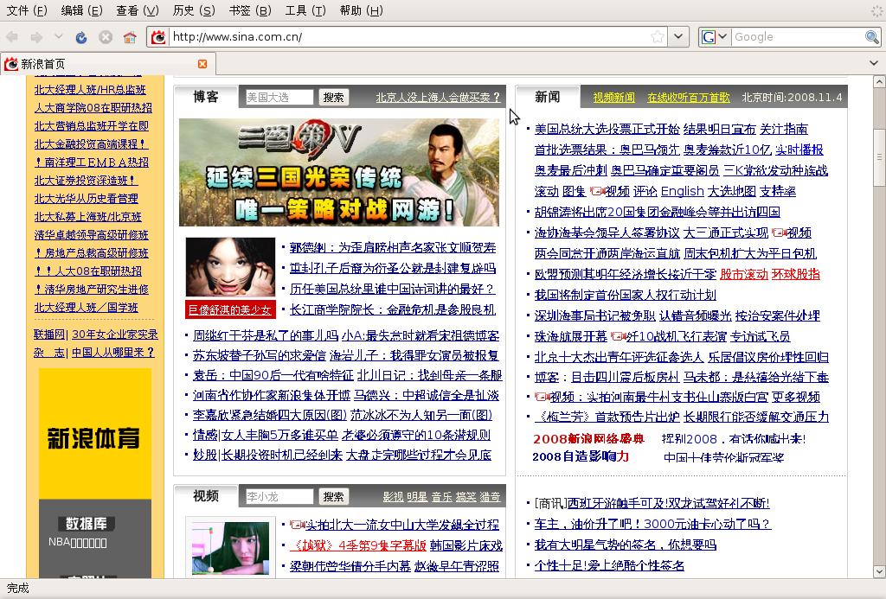Click the video icon before 实拍北大一流女
Viewport: 886px width, 599px height.
click(x=297, y=525)
